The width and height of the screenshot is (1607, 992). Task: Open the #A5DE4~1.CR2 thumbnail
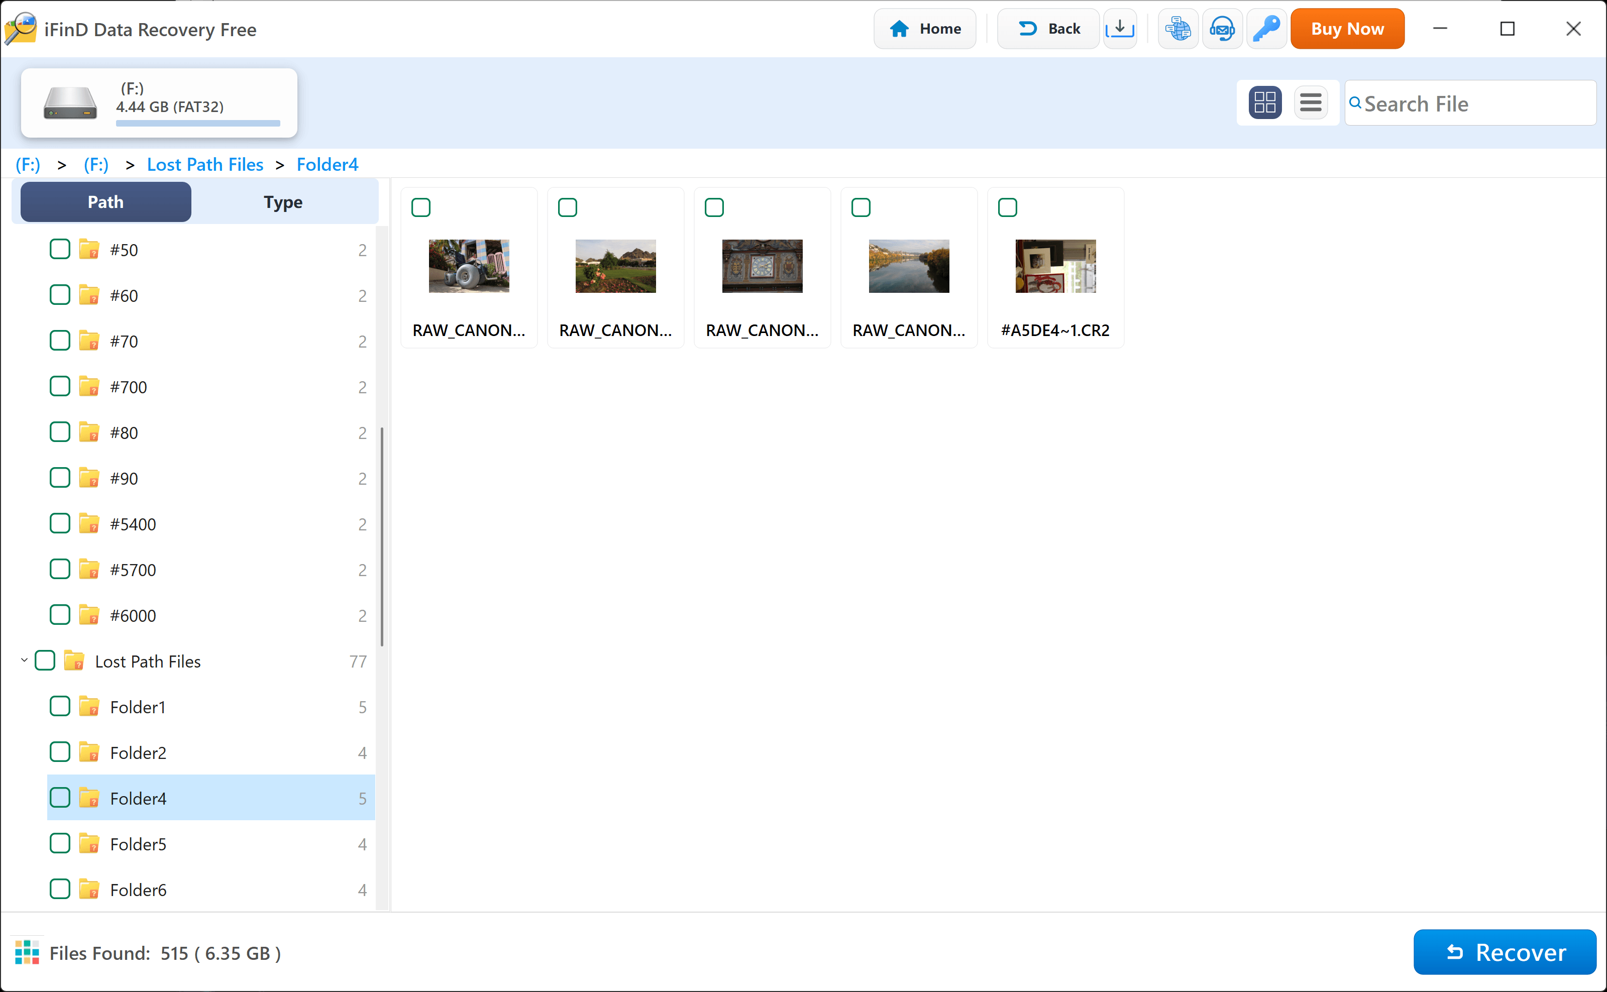[x=1055, y=266]
